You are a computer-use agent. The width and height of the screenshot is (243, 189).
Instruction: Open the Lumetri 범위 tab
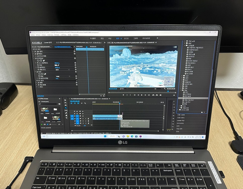tap(48, 43)
